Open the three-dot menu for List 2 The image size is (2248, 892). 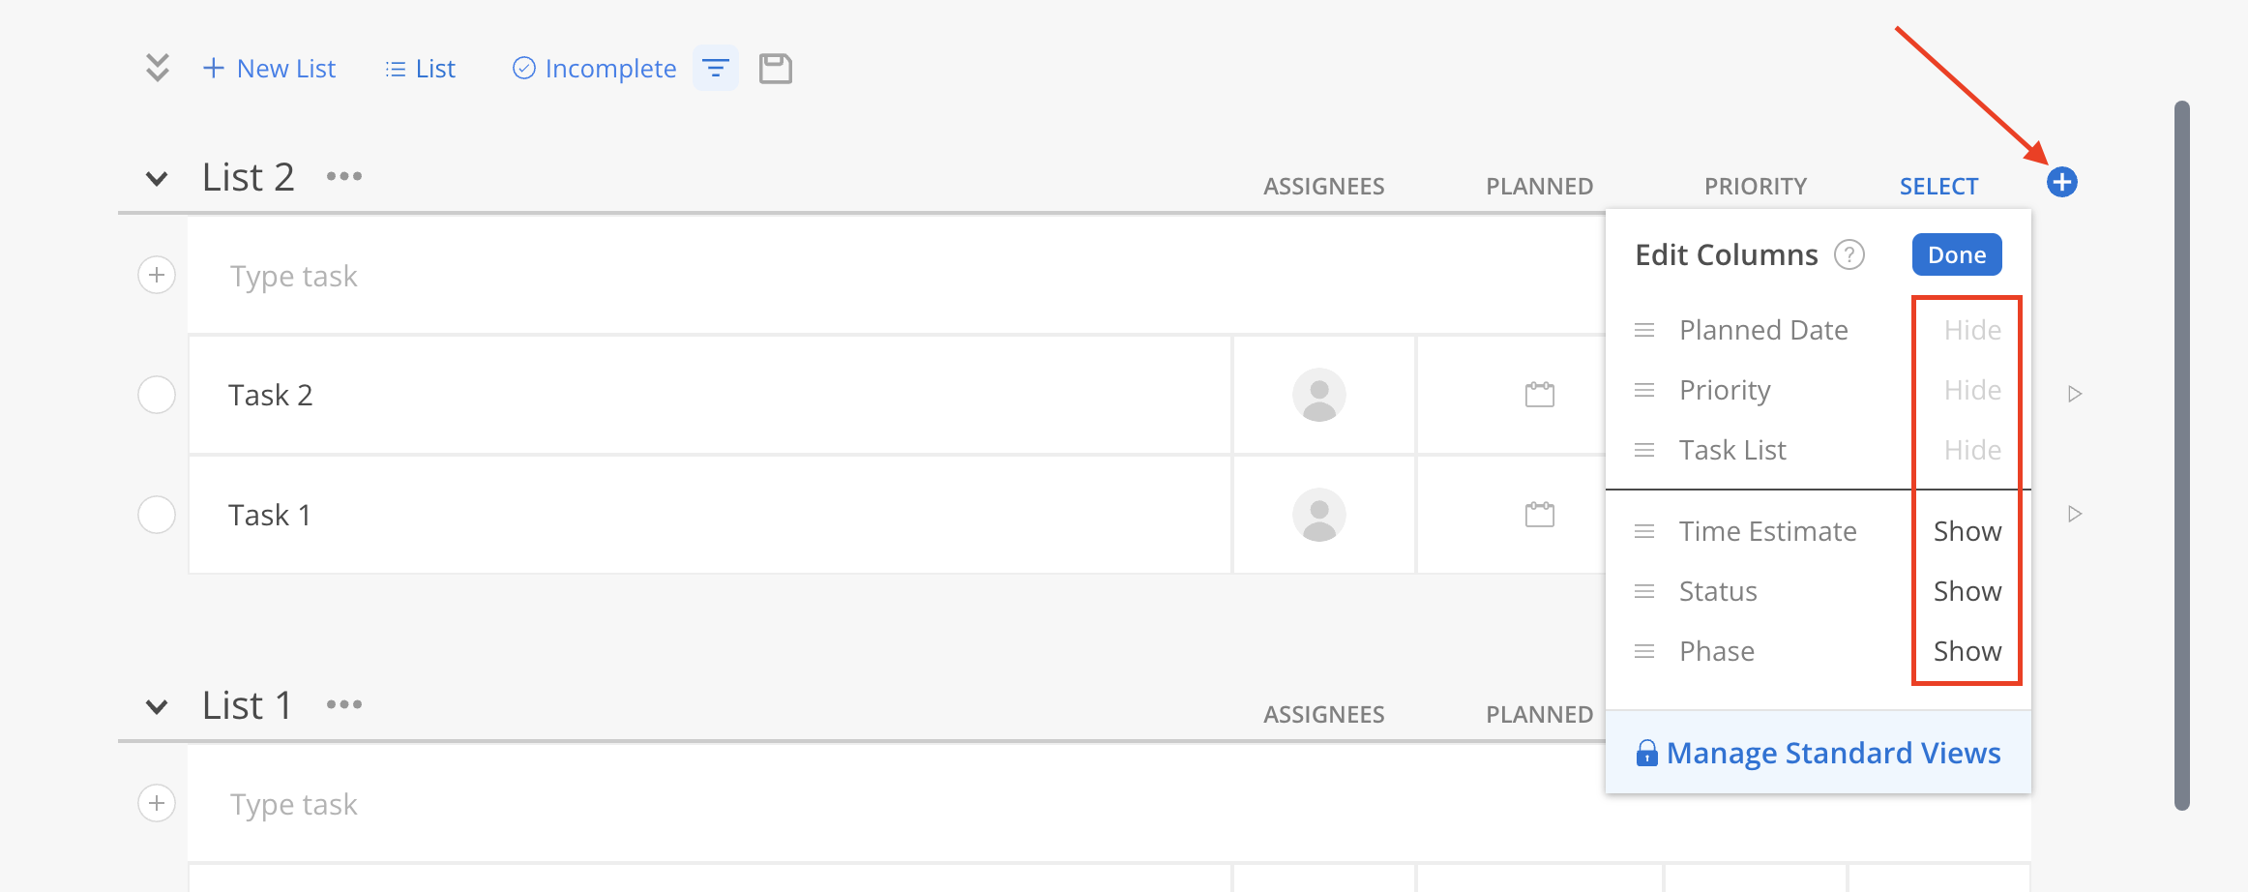click(344, 176)
